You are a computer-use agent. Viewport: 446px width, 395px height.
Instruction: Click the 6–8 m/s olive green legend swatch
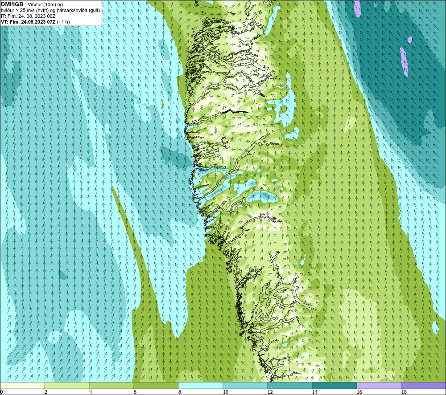156,385
